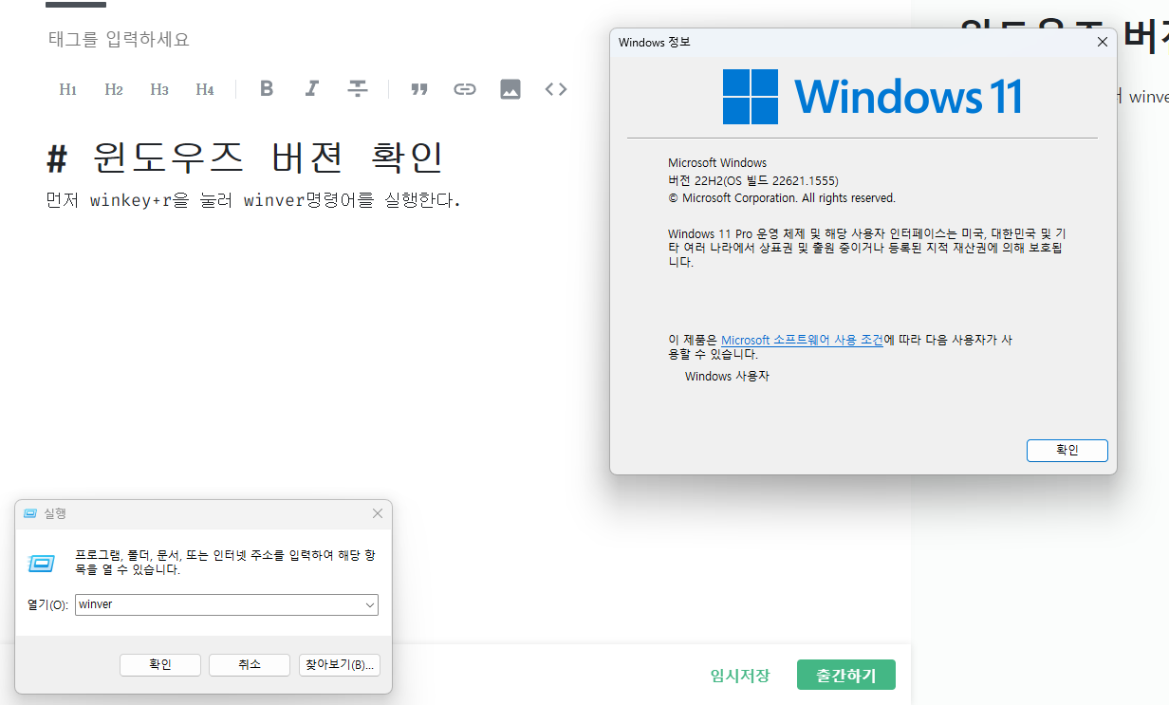This screenshot has width=1169, height=705.
Task: Click the Windows 11 logo
Action: pyautogui.click(x=872, y=97)
